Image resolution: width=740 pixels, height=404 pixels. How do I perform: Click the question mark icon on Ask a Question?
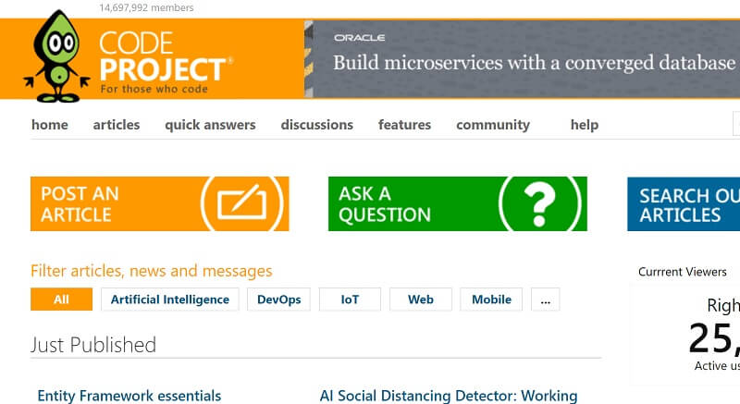(x=539, y=203)
